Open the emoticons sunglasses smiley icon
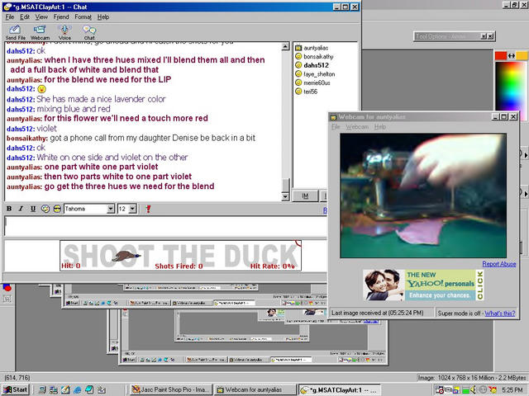Viewport: 529px width, 396px height. click(x=57, y=209)
